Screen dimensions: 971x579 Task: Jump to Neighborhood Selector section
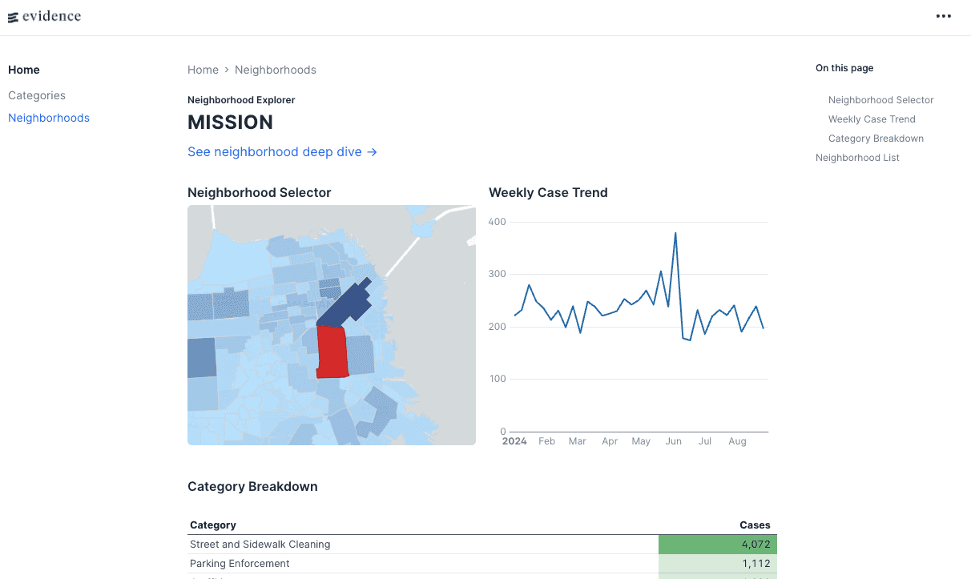point(880,100)
